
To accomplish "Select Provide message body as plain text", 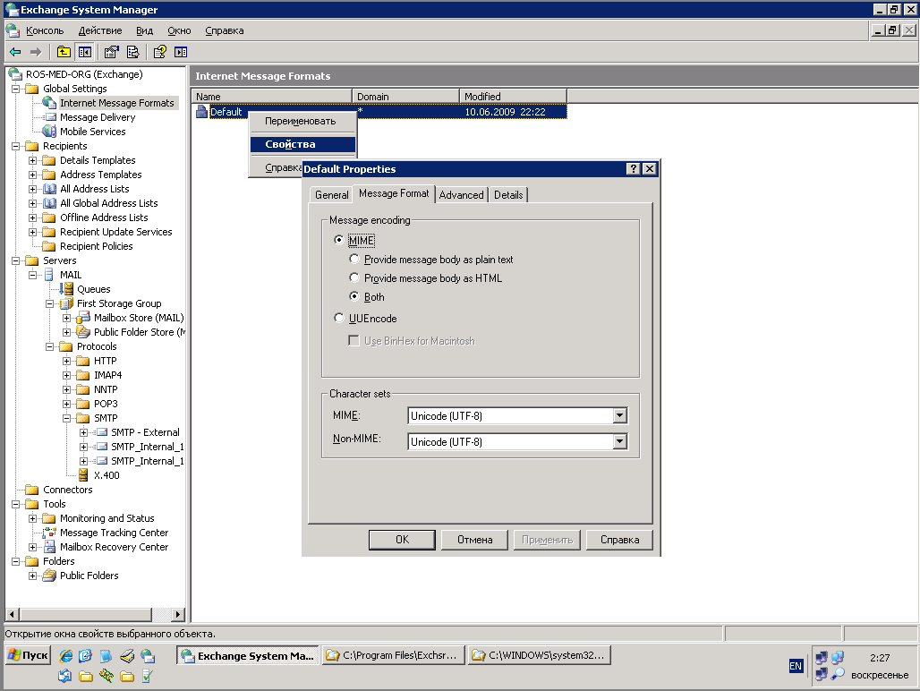I will [354, 259].
